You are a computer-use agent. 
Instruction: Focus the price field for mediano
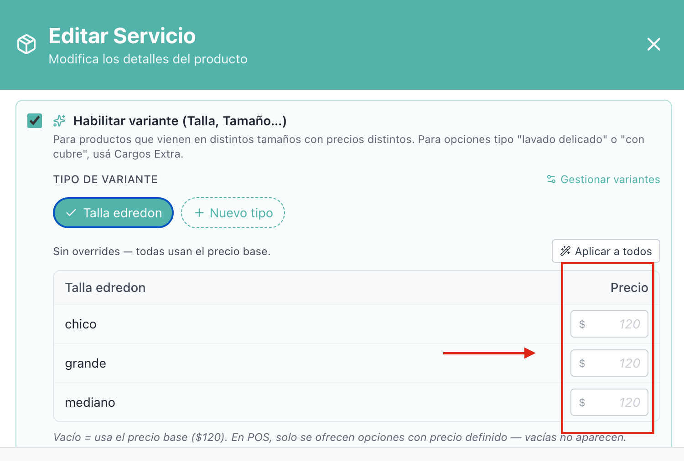(x=609, y=402)
